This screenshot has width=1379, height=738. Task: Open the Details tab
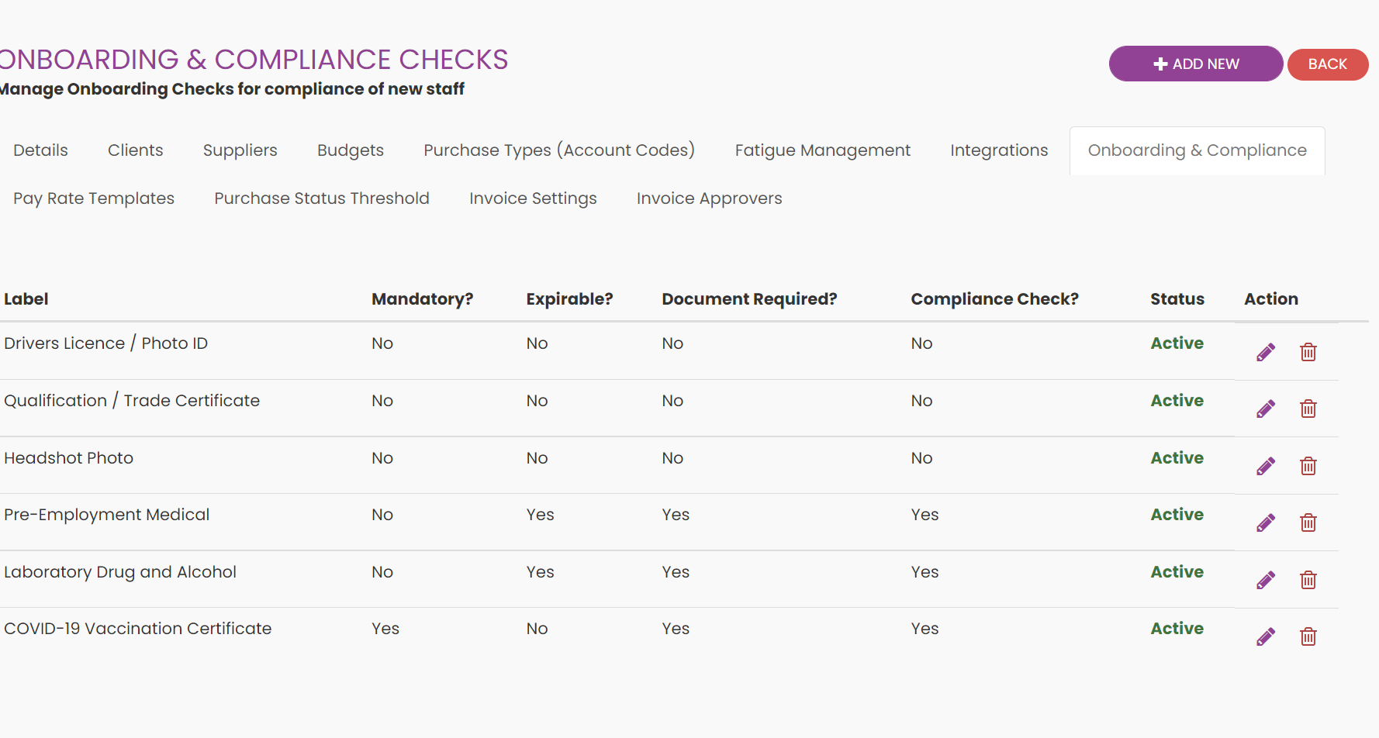tap(40, 150)
